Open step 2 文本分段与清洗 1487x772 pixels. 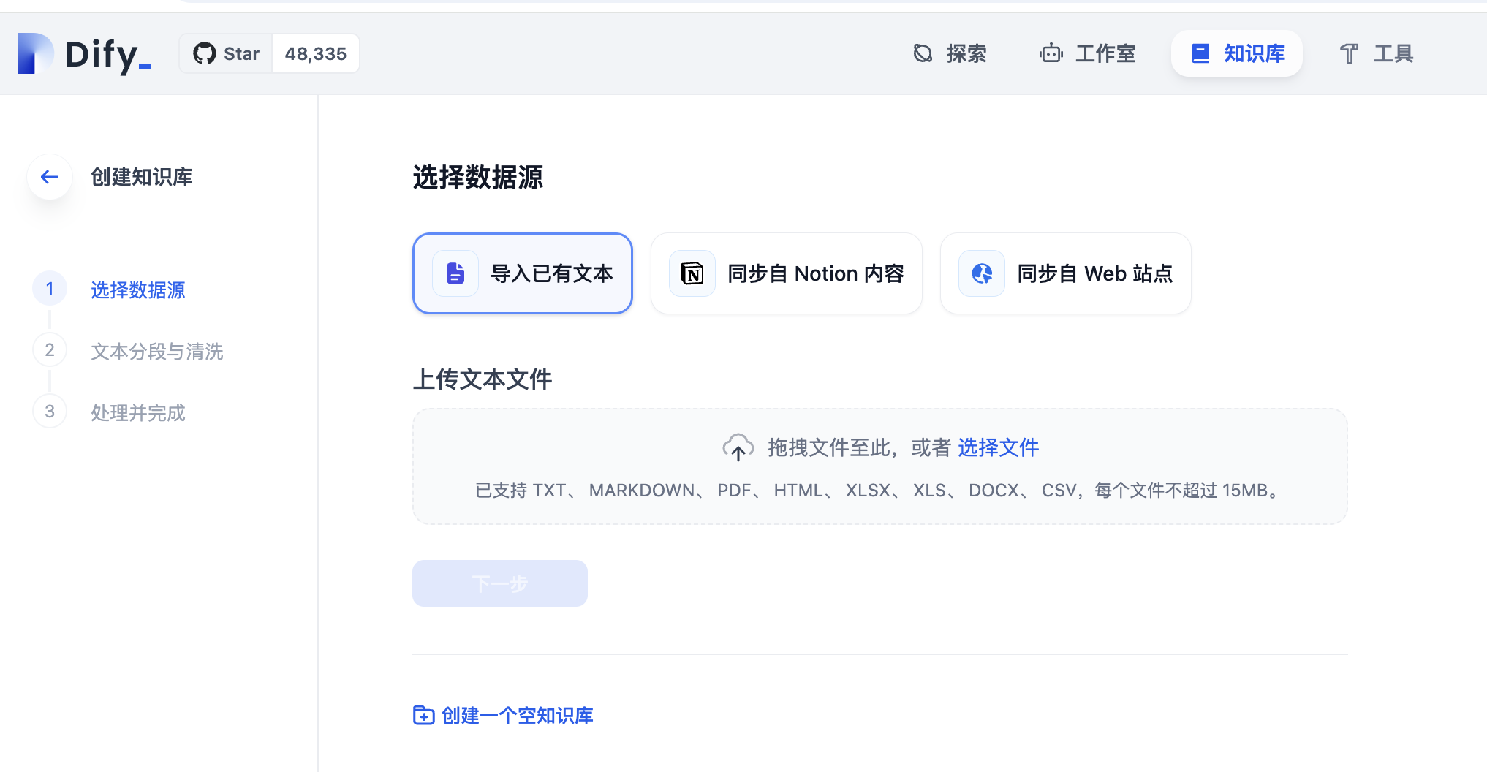156,352
